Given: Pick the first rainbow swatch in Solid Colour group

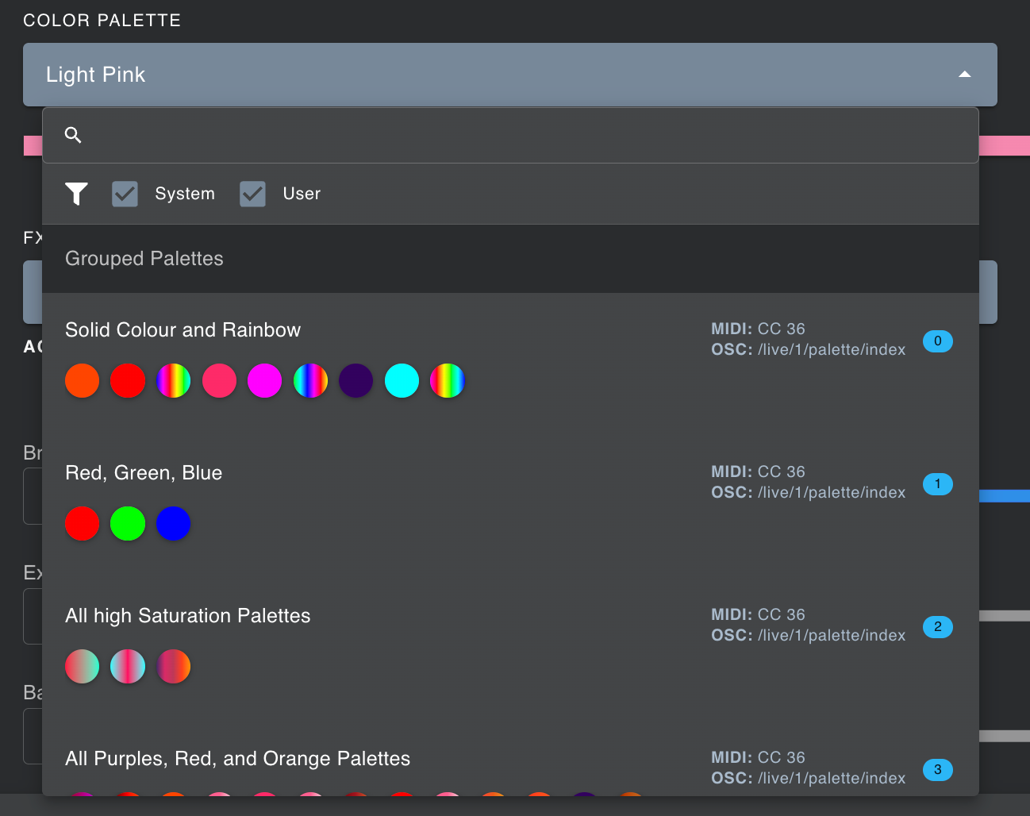Looking at the screenshot, I should [174, 381].
